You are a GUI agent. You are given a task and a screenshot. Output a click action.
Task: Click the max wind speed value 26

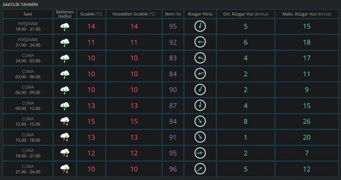point(307,121)
